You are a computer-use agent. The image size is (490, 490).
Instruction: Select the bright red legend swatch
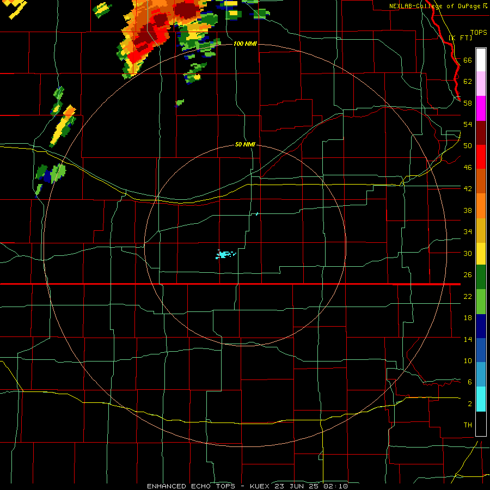(x=481, y=157)
